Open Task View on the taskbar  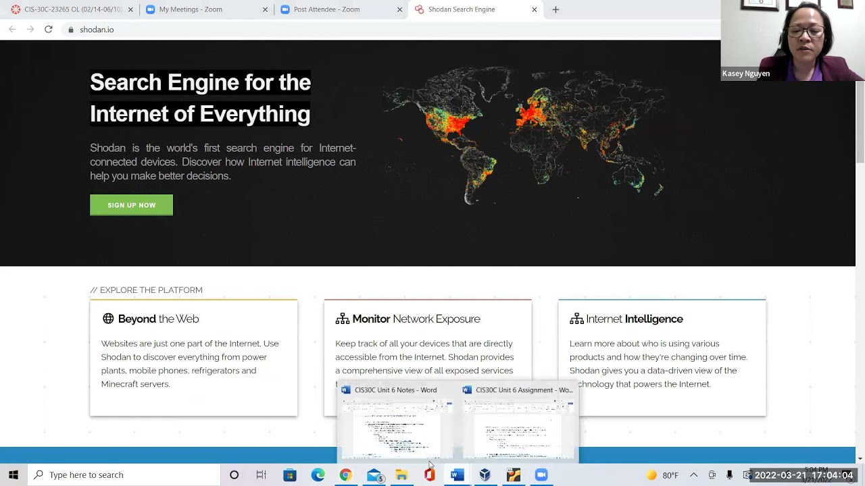pyautogui.click(x=261, y=475)
